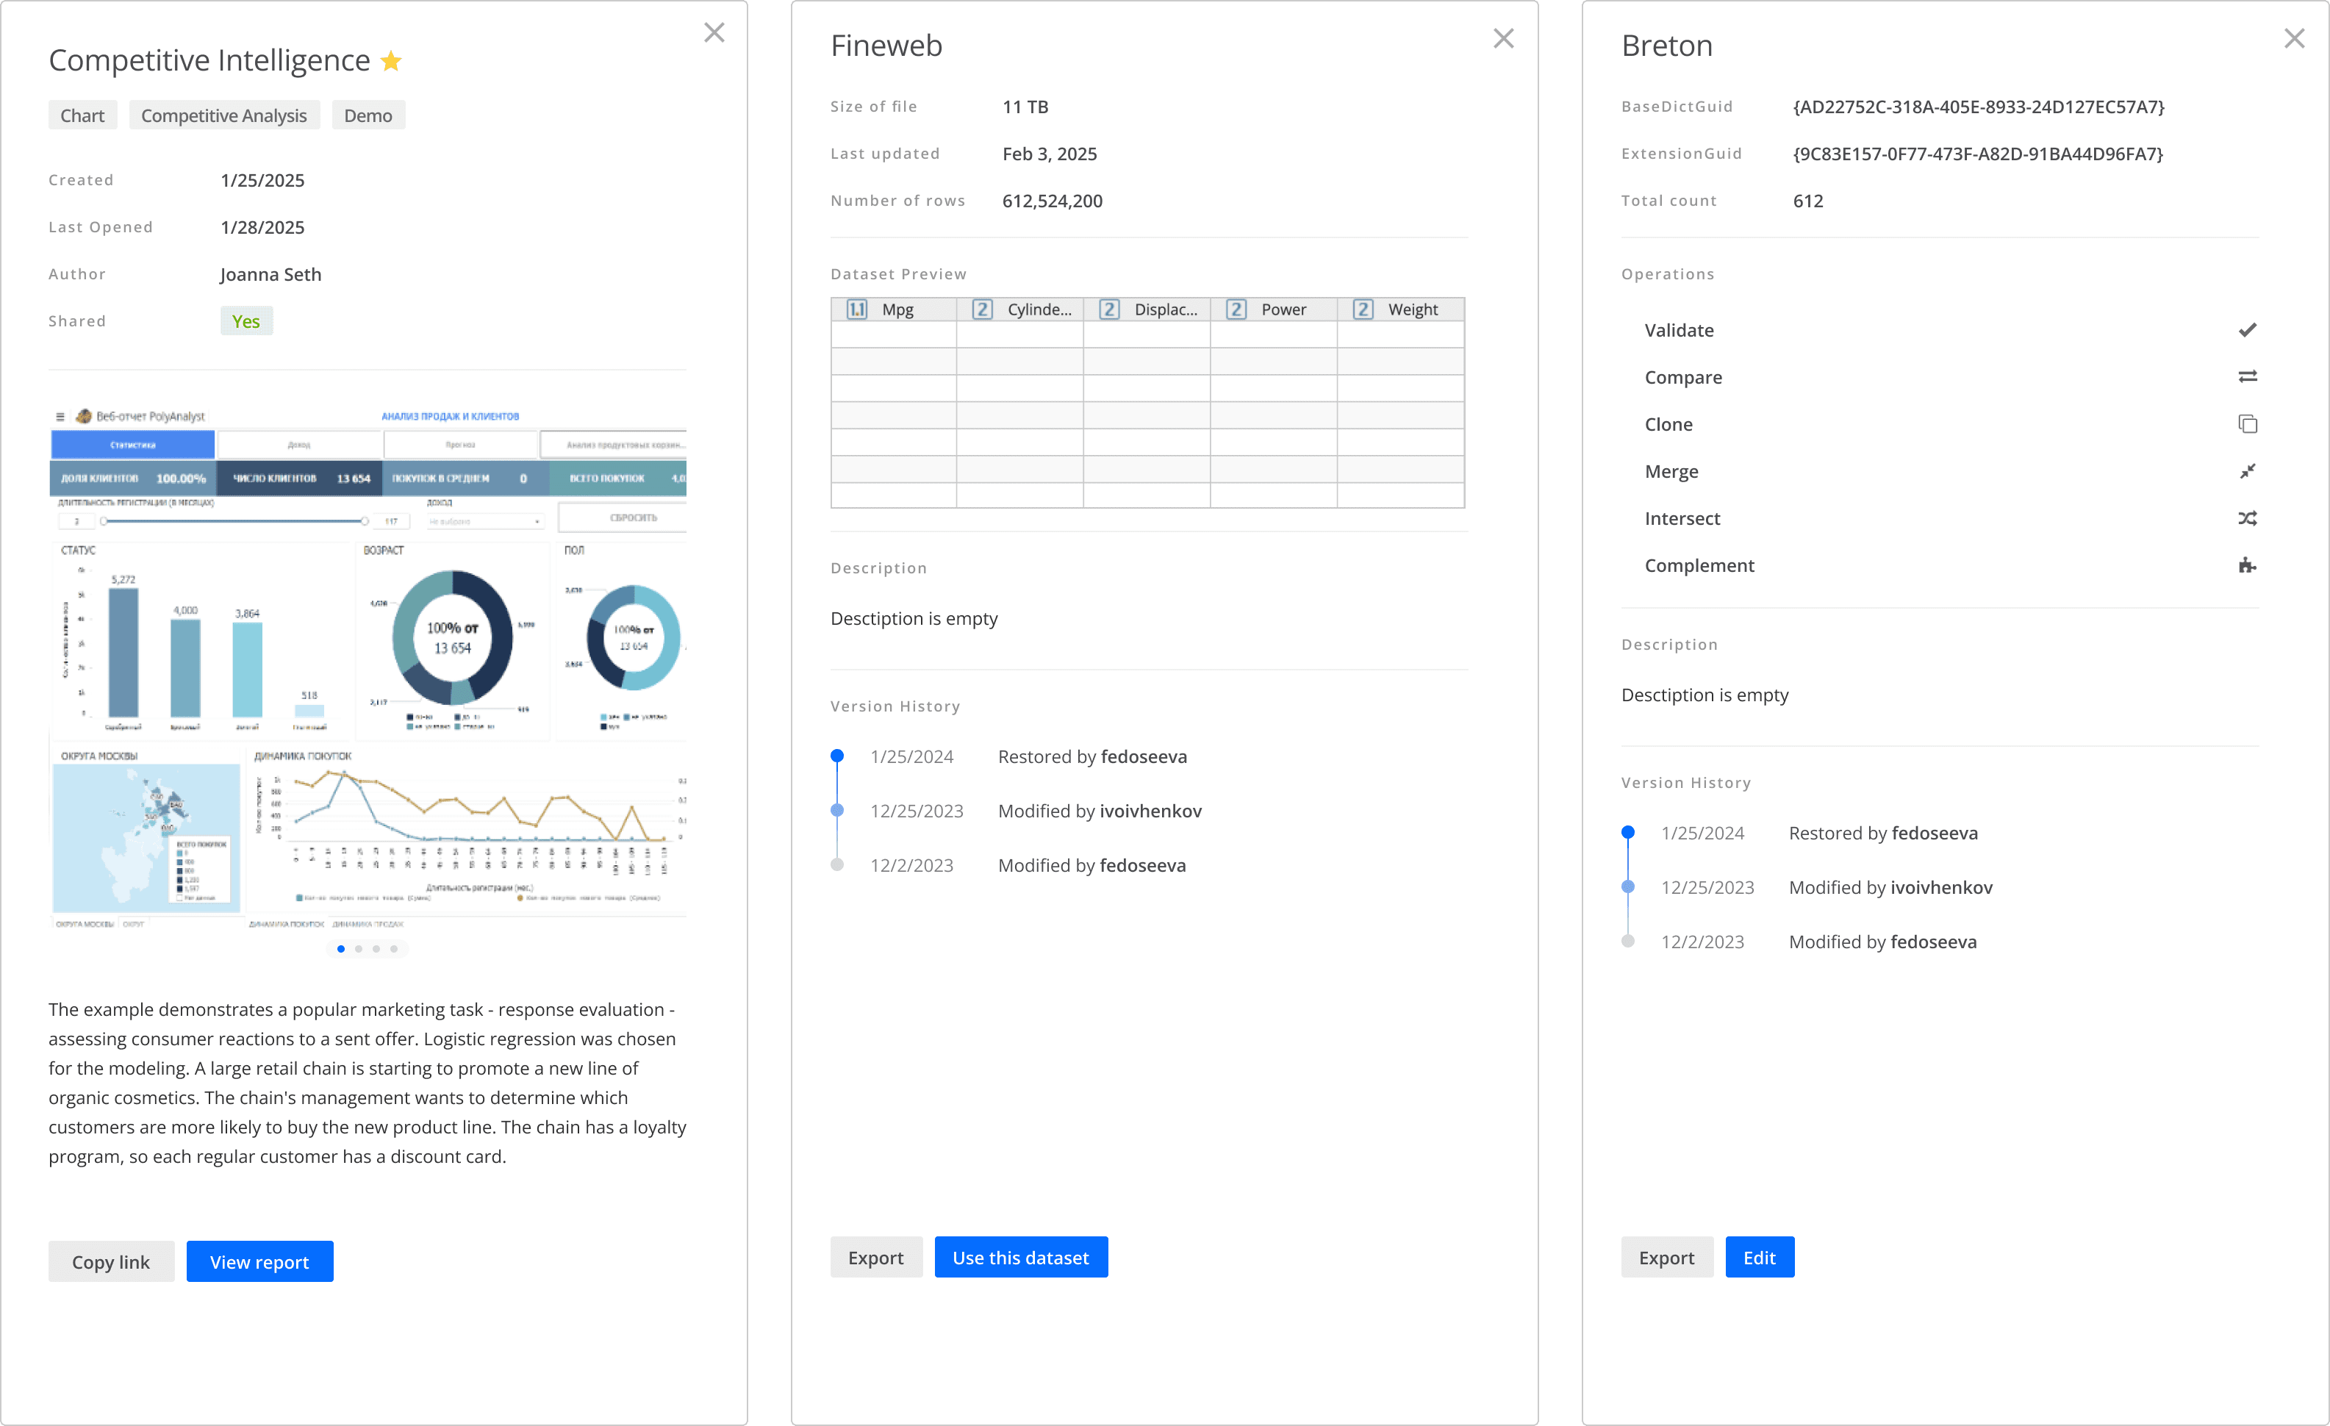This screenshot has width=2330, height=1426.
Task: Show the first preview slide dot
Action: pyautogui.click(x=340, y=948)
